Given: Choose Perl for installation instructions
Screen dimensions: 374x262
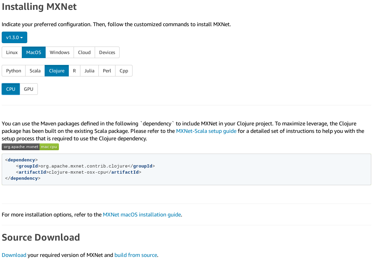Looking at the screenshot, I should click(107, 71).
